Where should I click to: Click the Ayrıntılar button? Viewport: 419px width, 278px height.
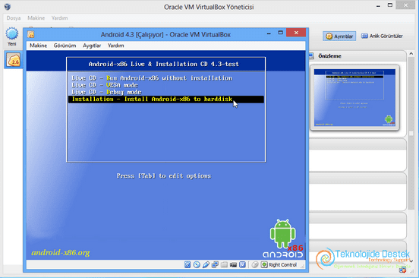pos(339,36)
